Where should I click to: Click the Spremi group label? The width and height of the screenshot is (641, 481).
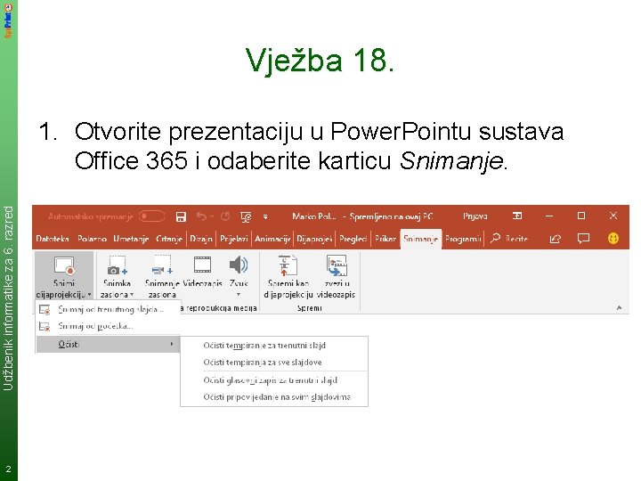click(x=309, y=308)
